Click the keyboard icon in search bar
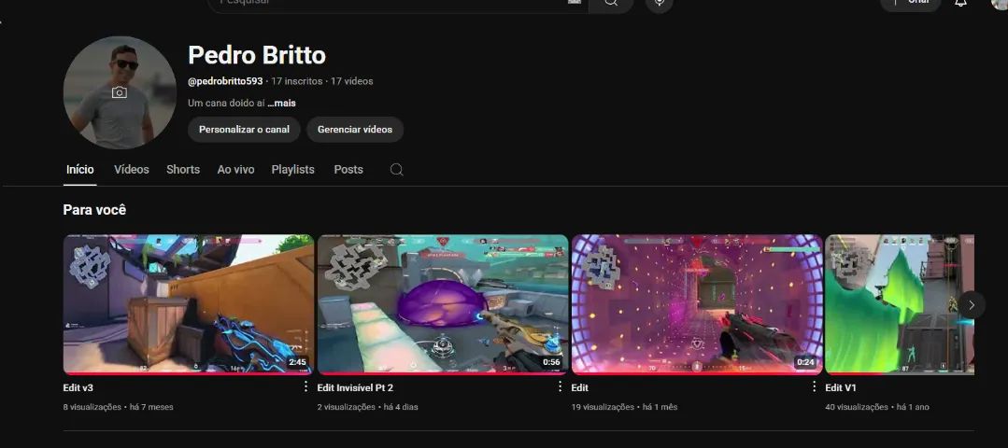Screen dimensions: 1008x448 coord(575,2)
